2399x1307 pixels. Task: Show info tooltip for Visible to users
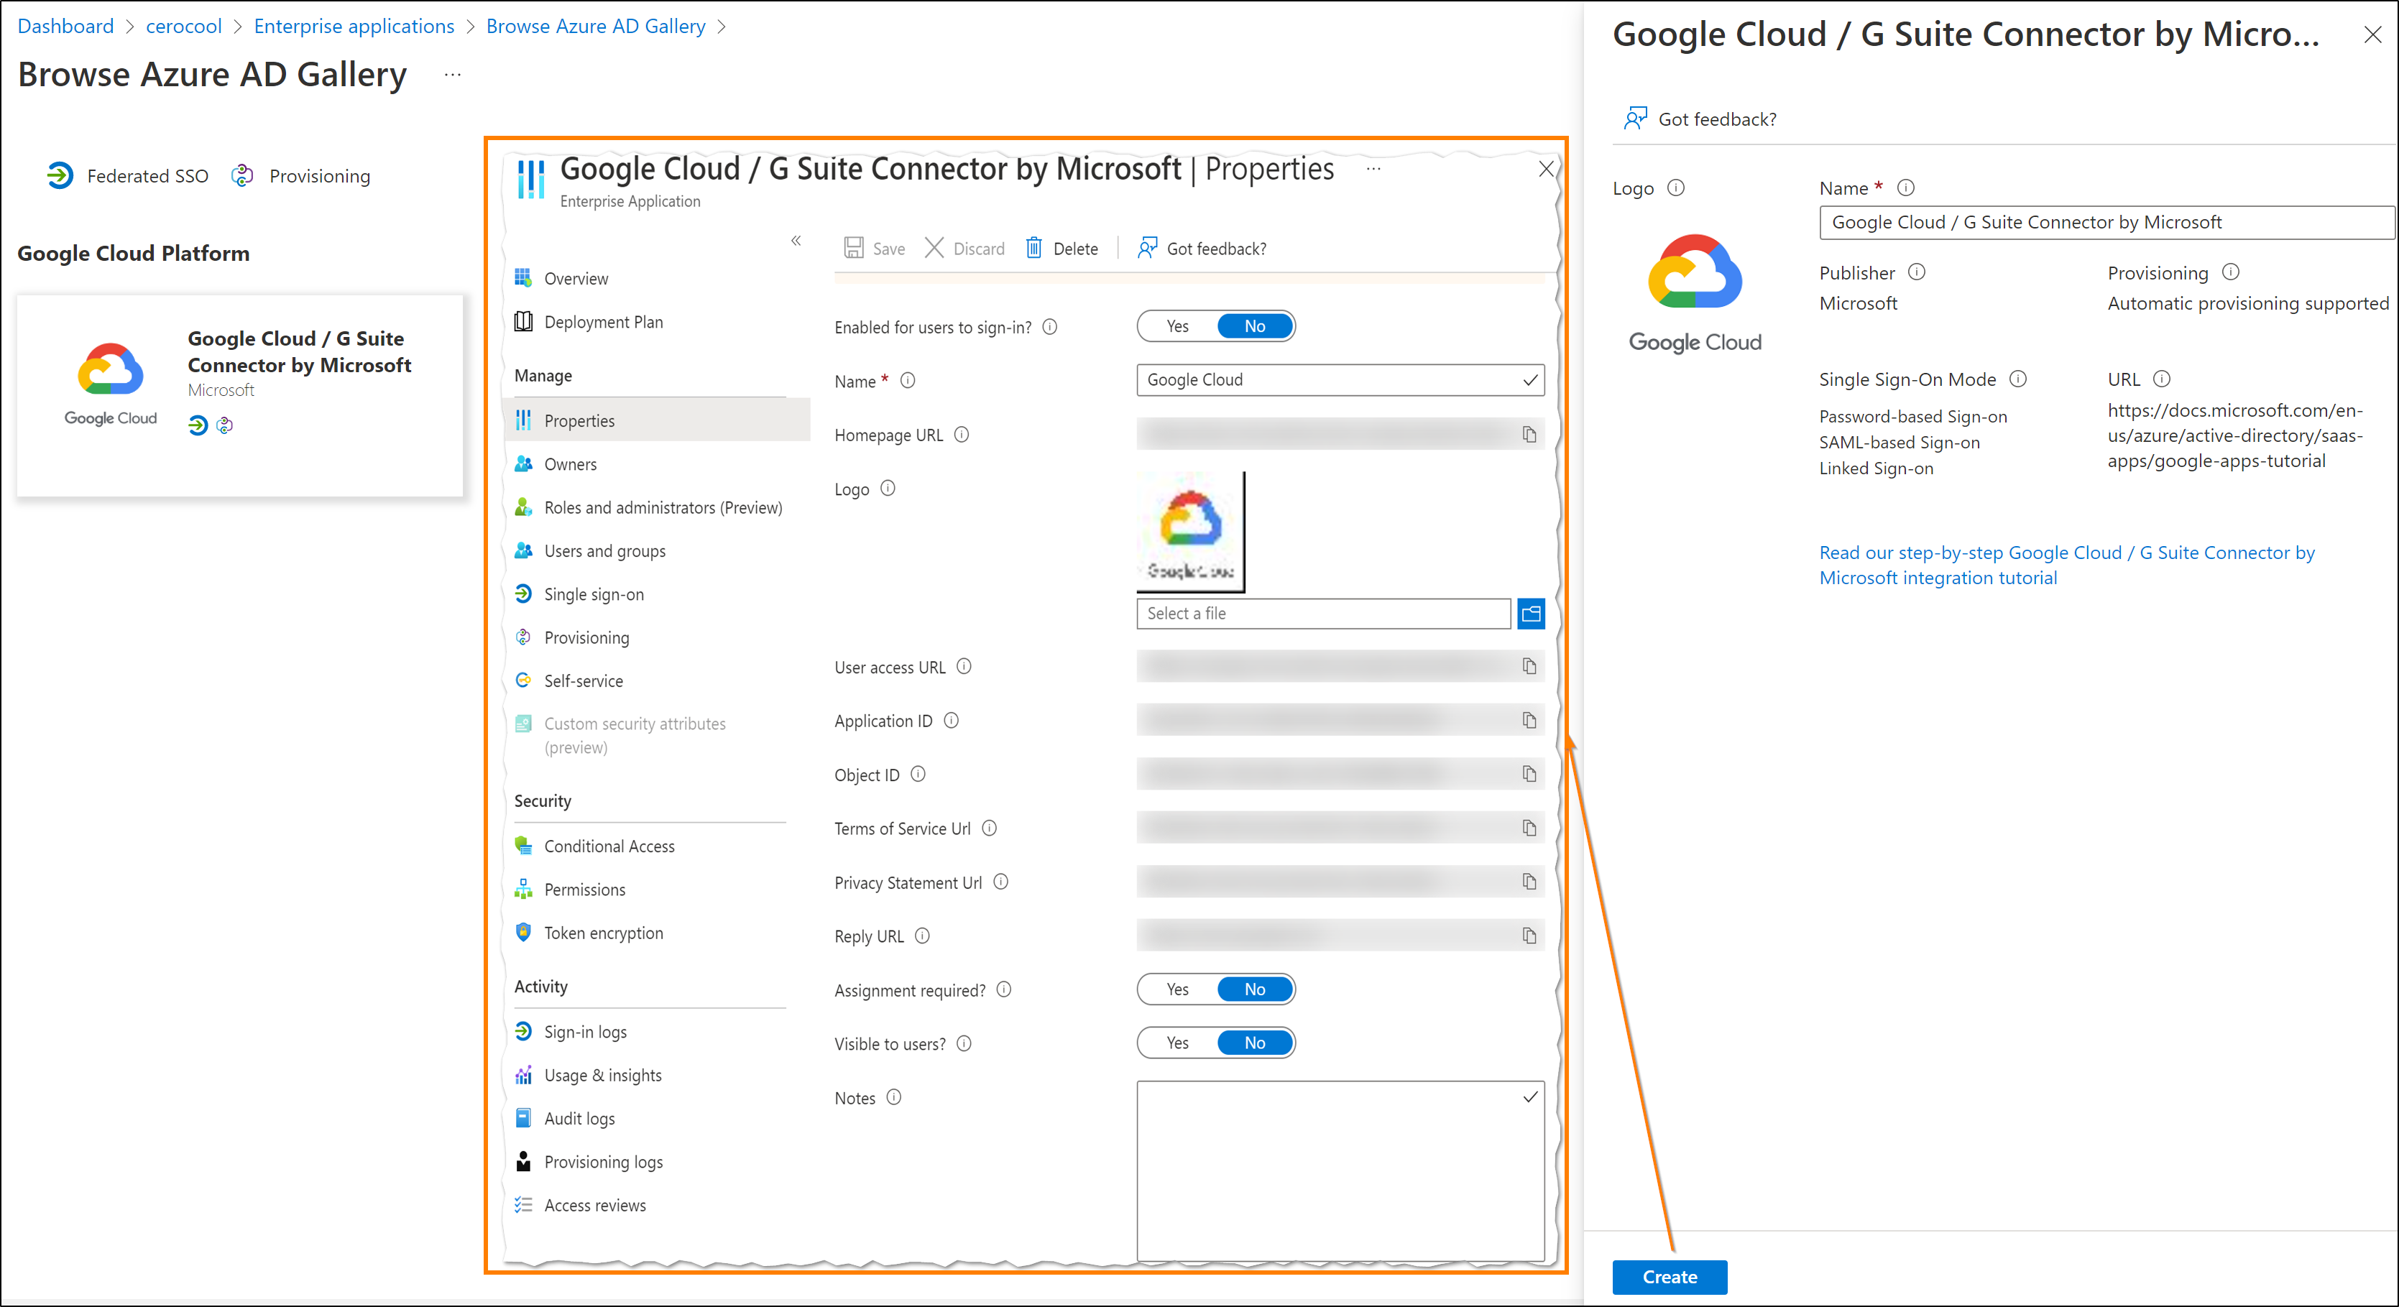[x=964, y=1043]
